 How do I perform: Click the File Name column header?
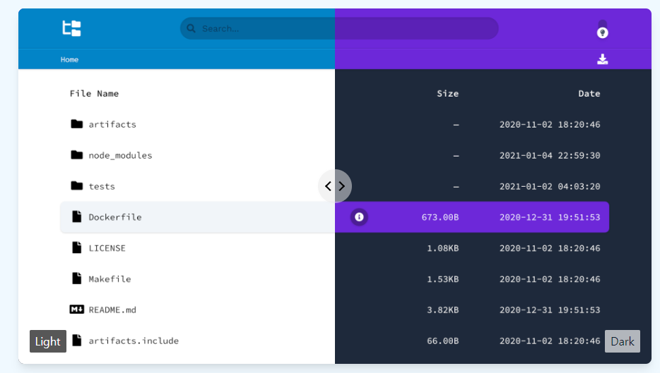(94, 94)
